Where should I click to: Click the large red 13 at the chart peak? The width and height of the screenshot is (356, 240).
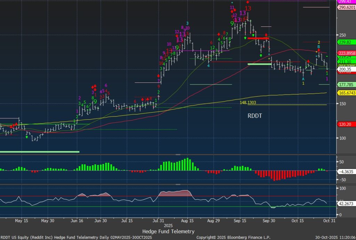[x=248, y=8]
